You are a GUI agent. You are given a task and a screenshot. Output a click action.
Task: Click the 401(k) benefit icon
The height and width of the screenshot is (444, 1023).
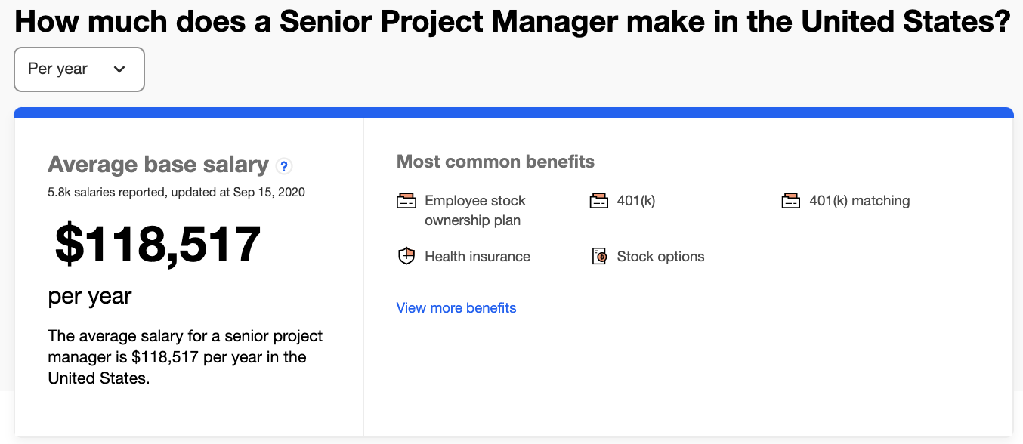599,202
